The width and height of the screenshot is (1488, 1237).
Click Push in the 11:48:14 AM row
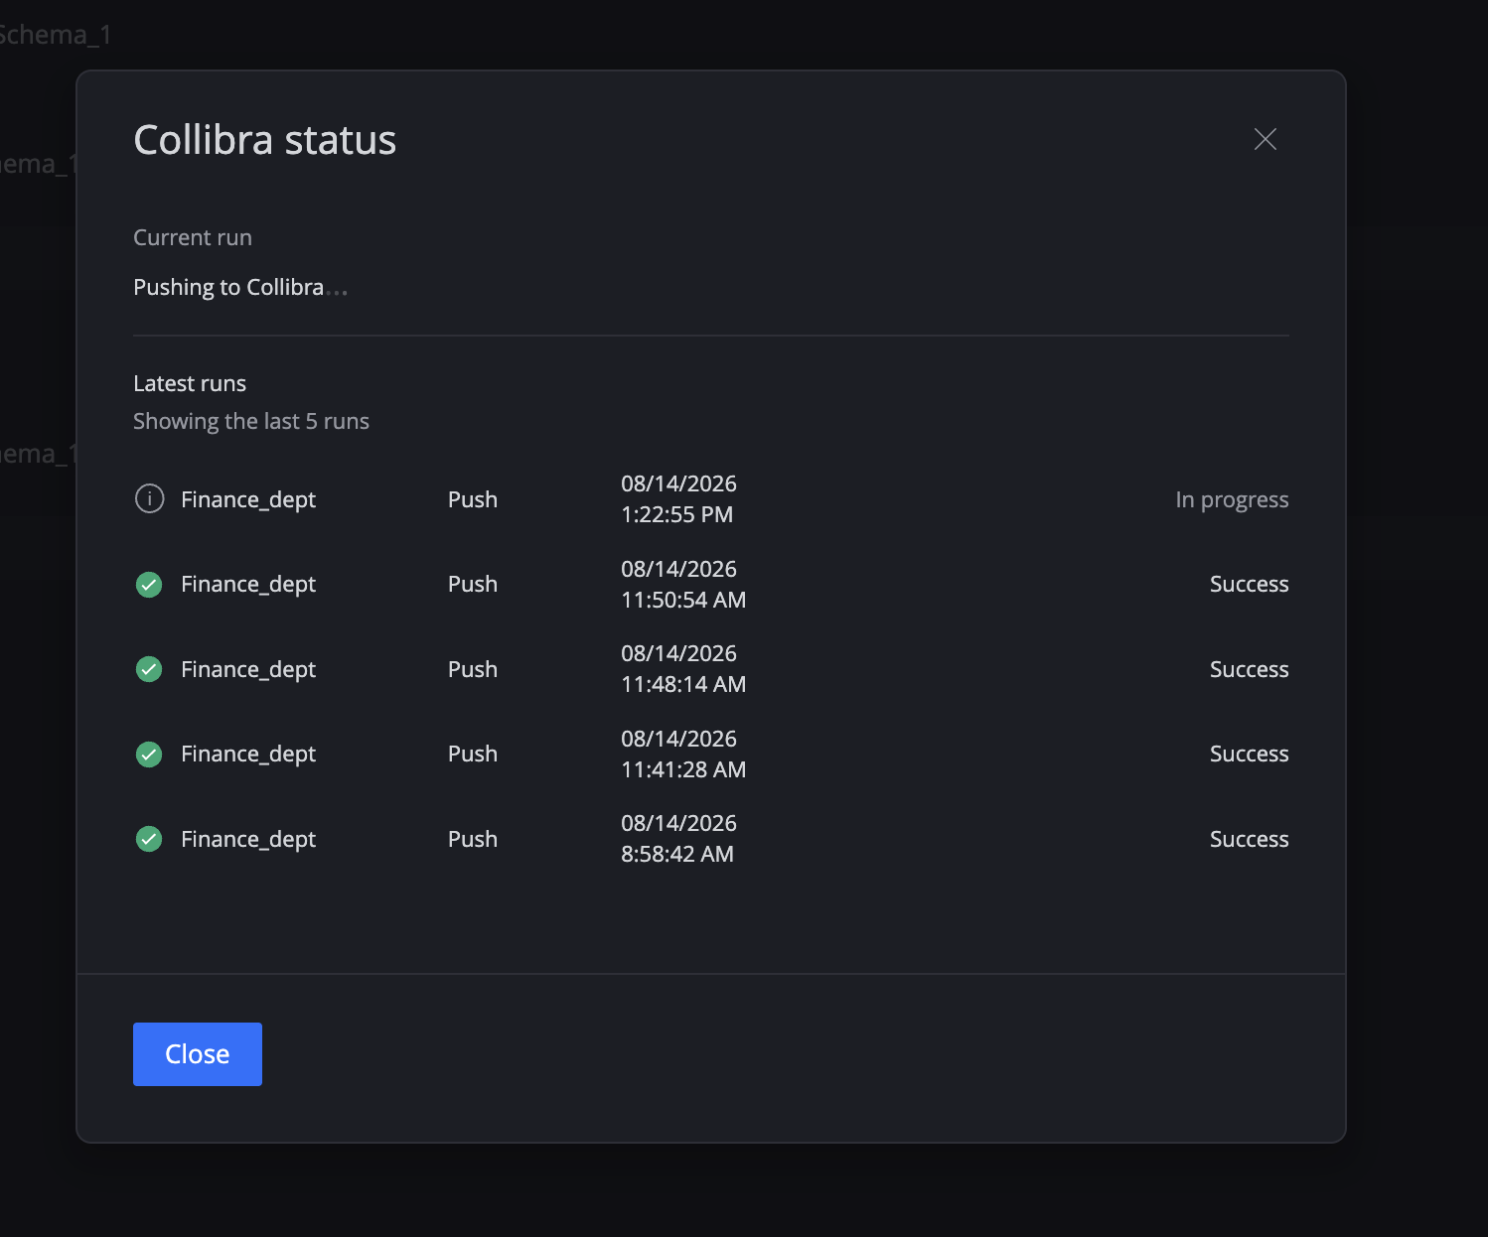[473, 669]
